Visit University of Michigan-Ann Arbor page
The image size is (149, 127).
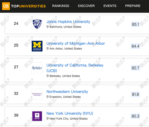click(x=76, y=43)
